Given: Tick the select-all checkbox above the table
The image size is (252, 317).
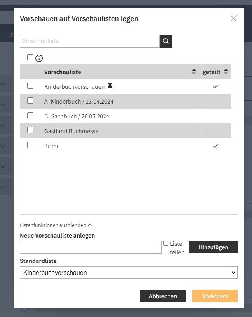Looking at the screenshot, I should pyautogui.click(x=30, y=57).
